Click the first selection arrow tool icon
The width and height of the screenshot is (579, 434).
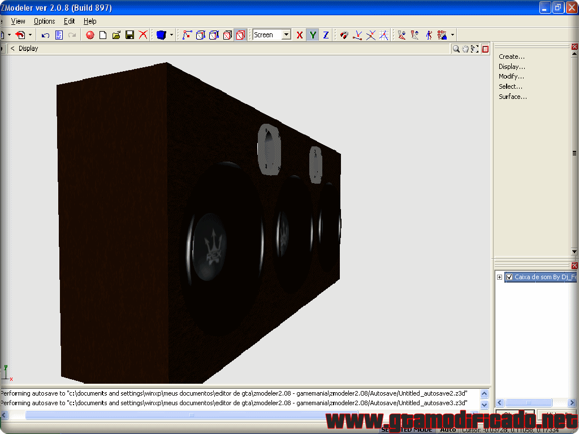[x=402, y=35]
